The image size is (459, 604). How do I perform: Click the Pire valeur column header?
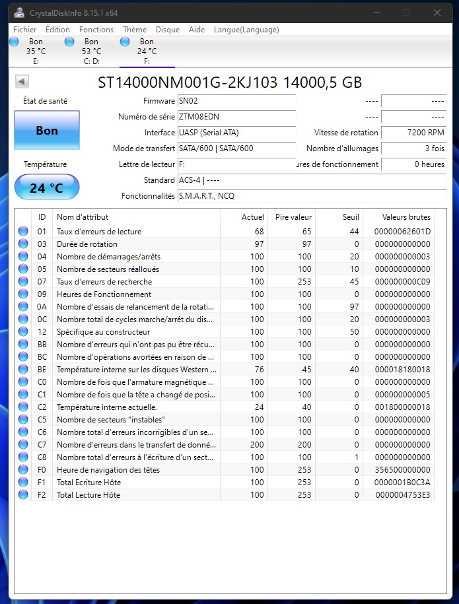[x=291, y=217]
